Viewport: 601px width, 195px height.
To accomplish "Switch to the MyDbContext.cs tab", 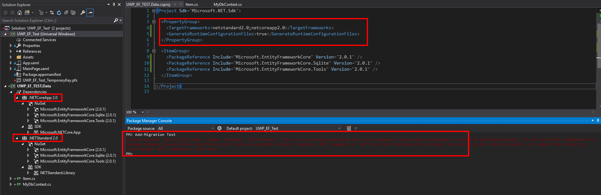I will 228,4.
